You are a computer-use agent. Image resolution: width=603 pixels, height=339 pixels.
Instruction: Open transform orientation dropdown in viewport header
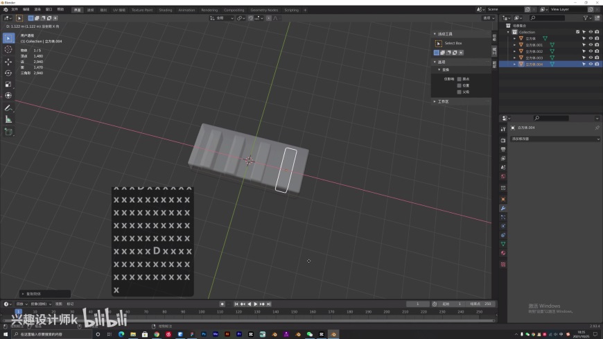222,18
